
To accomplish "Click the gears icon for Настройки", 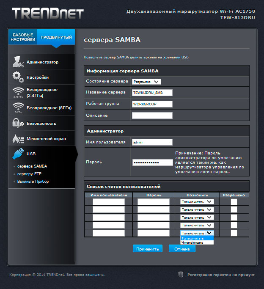I will coord(18,77).
